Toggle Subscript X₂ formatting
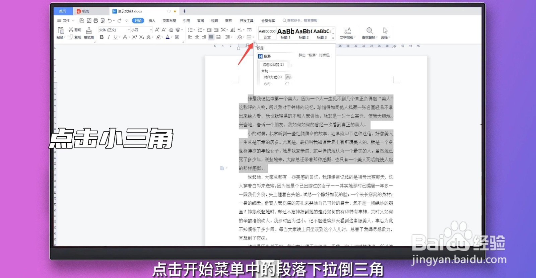 142,37
